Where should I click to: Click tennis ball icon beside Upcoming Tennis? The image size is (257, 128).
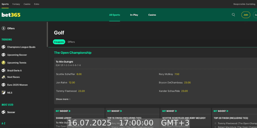point(4,63)
